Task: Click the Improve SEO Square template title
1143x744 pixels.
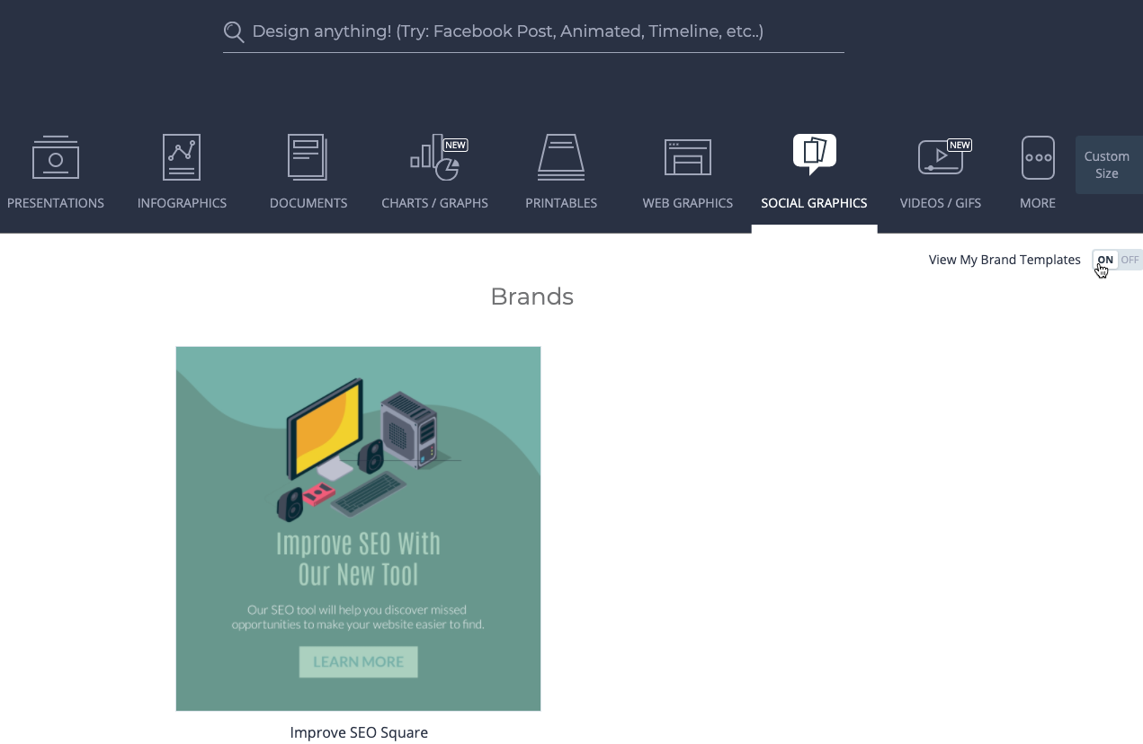Action: (359, 732)
